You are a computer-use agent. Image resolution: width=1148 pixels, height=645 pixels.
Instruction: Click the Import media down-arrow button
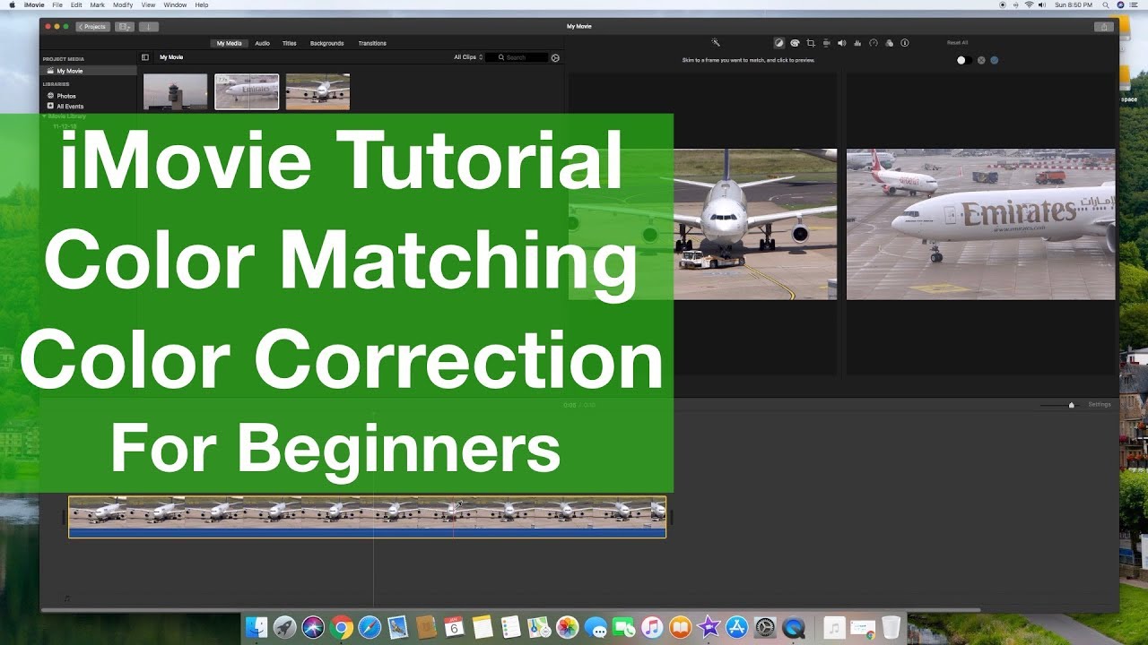149,27
